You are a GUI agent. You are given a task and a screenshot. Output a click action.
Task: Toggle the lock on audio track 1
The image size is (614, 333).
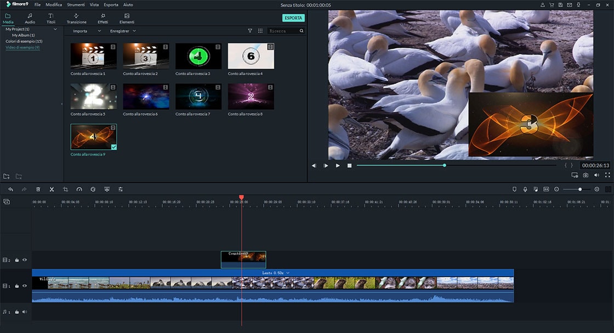pos(17,312)
